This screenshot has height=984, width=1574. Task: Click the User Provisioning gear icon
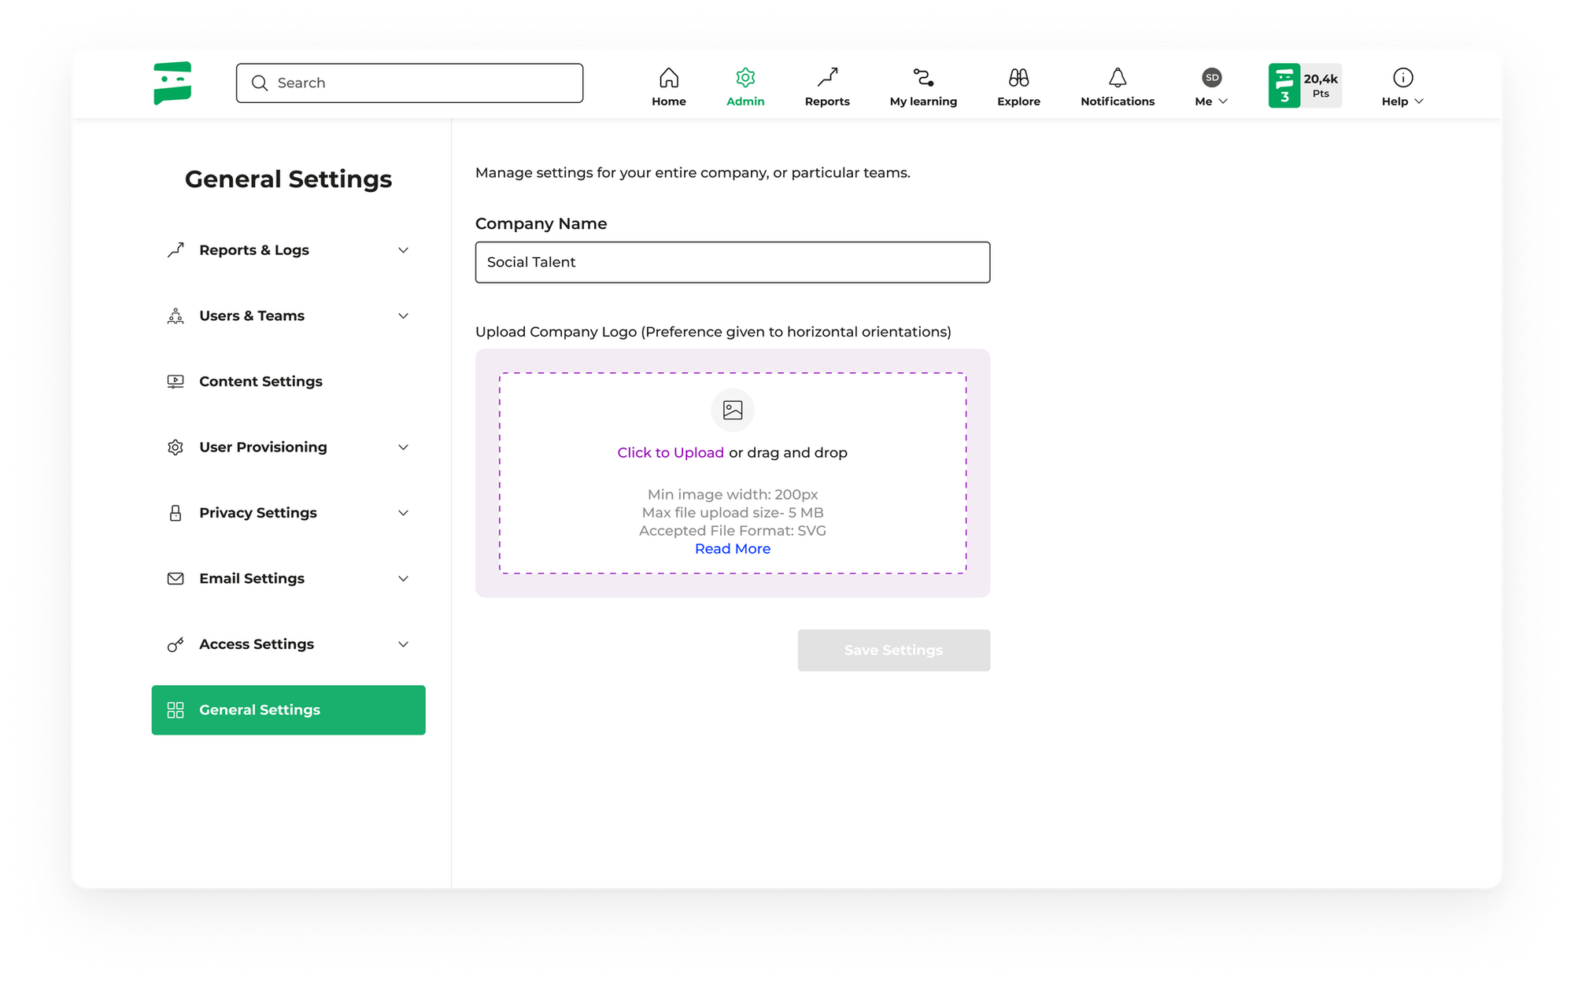(176, 448)
